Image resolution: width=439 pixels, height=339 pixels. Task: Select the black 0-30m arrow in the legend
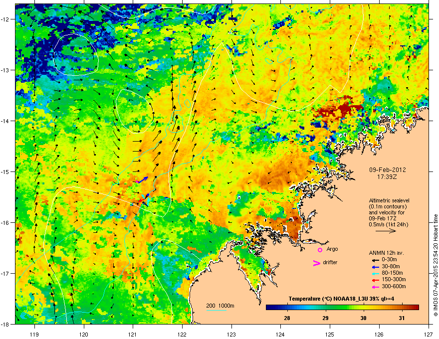point(375,260)
